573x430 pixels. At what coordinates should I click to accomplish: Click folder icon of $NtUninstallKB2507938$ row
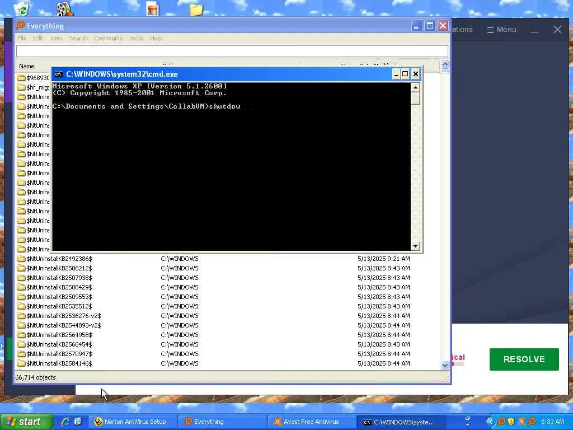21,278
